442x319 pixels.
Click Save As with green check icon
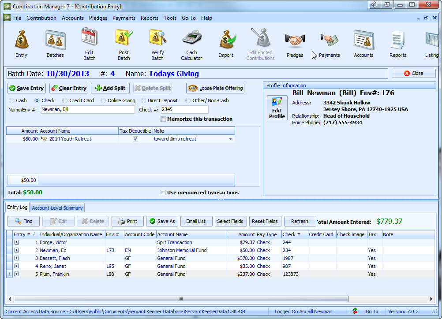[x=162, y=221]
